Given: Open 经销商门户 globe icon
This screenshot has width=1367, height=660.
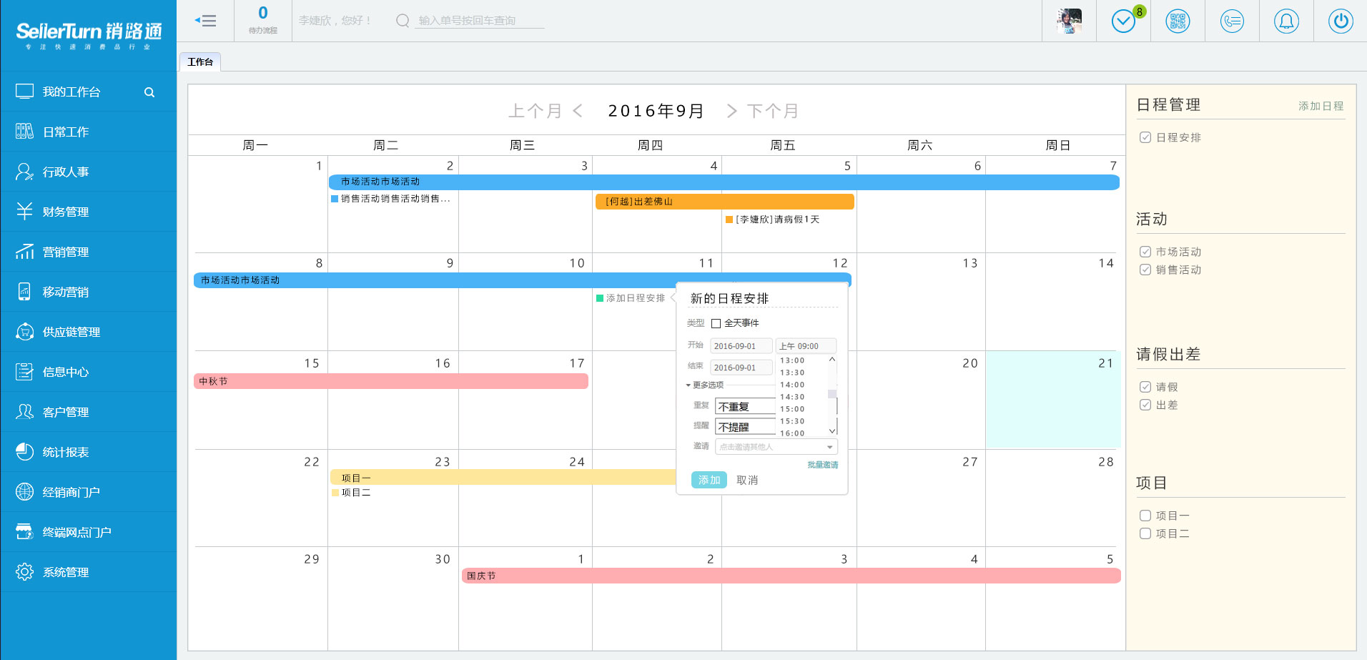Looking at the screenshot, I should click(x=24, y=492).
